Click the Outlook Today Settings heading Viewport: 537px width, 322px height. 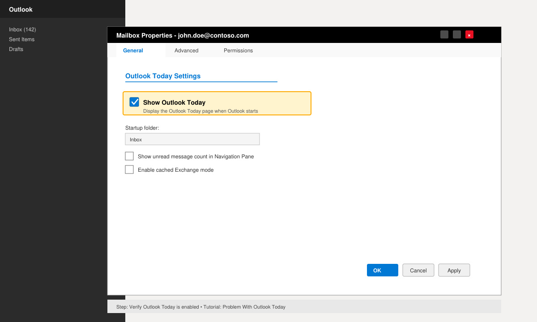163,76
